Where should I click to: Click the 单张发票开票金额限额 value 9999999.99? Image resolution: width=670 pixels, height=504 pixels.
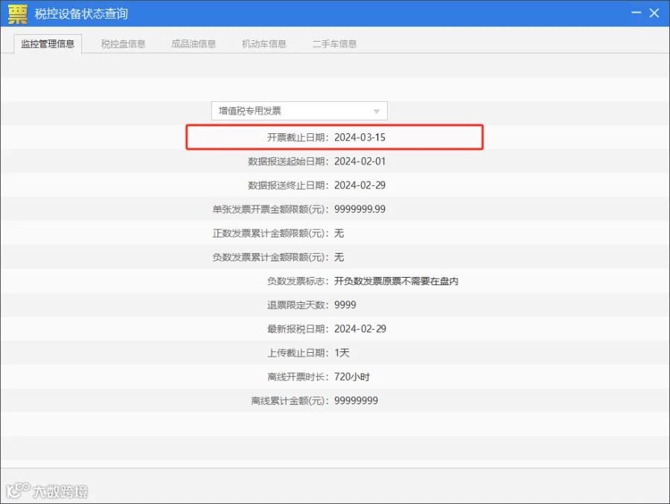coord(360,209)
